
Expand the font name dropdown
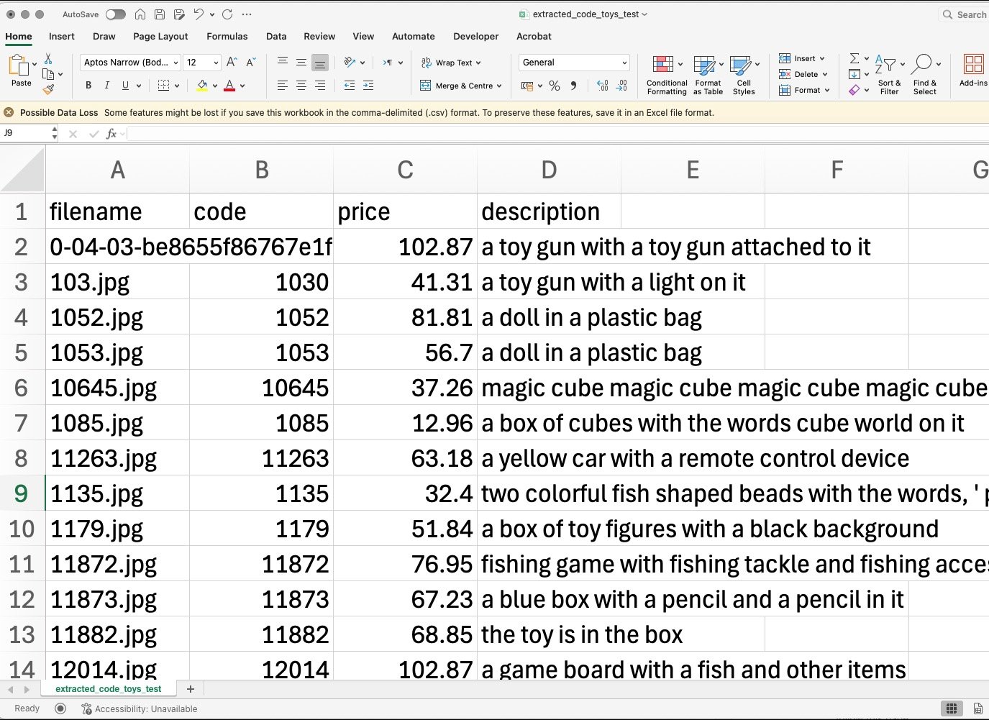point(176,63)
